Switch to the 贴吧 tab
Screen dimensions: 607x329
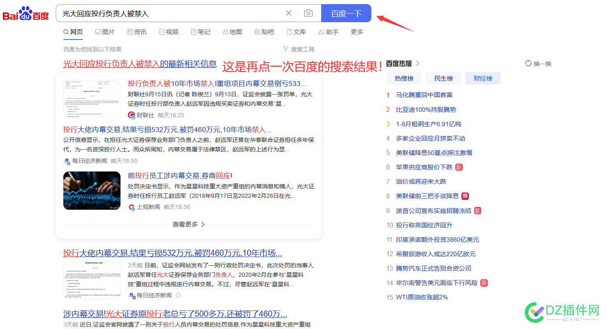tap(264, 32)
